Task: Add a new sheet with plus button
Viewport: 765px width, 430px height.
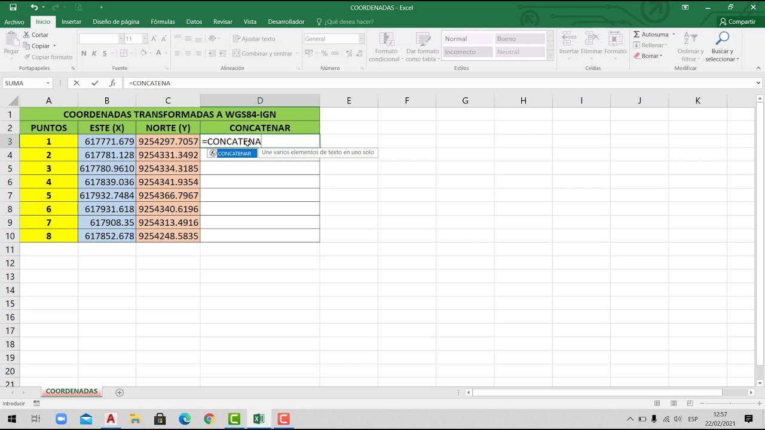Action: click(120, 392)
